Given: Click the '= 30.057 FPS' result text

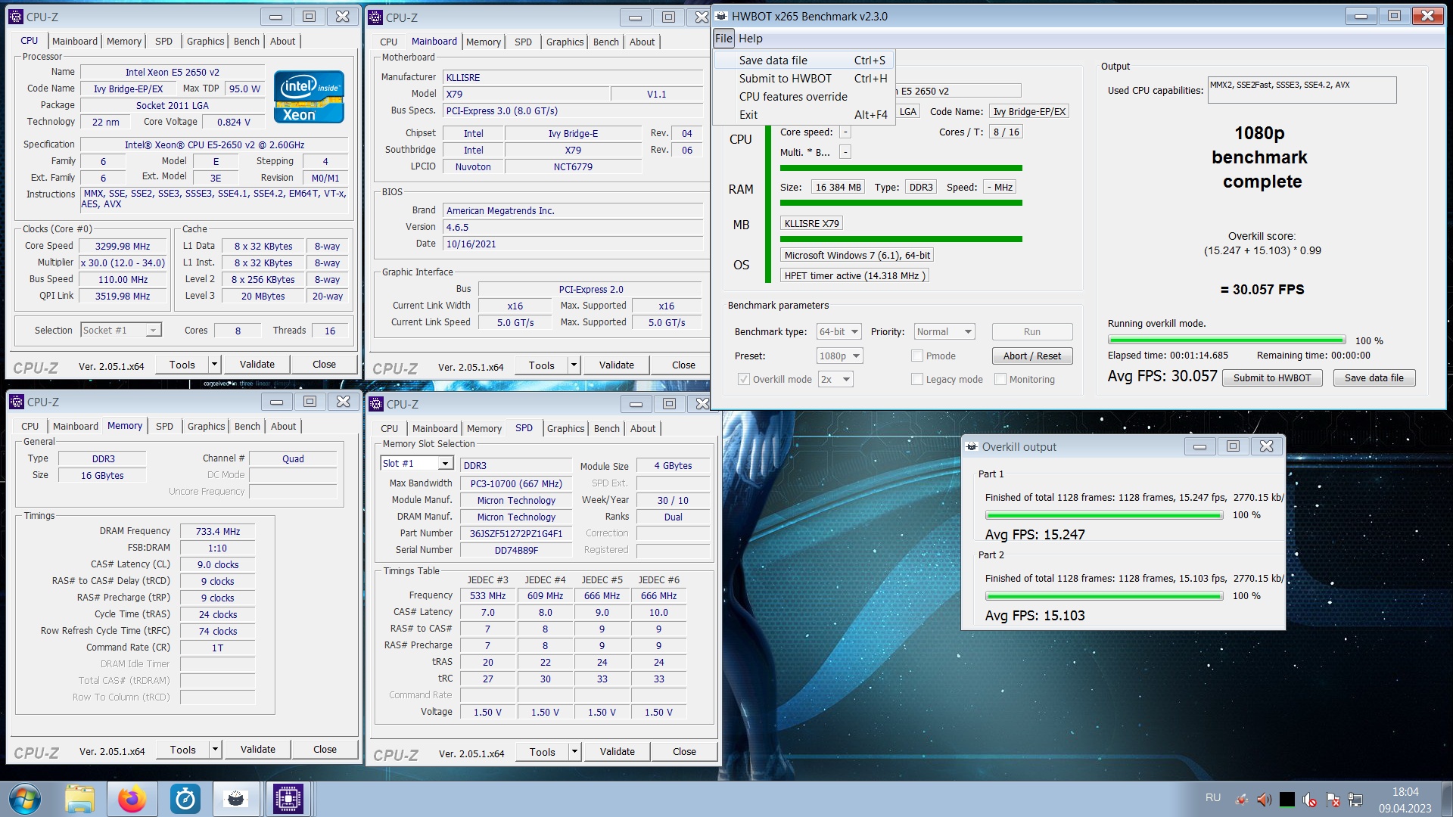Looking at the screenshot, I should [1262, 290].
